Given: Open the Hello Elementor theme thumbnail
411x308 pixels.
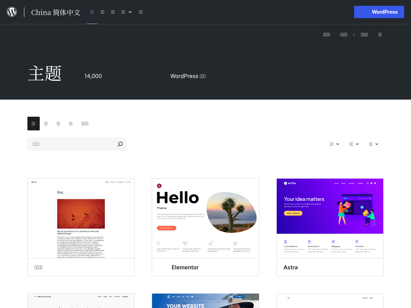Looking at the screenshot, I should click(206, 218).
